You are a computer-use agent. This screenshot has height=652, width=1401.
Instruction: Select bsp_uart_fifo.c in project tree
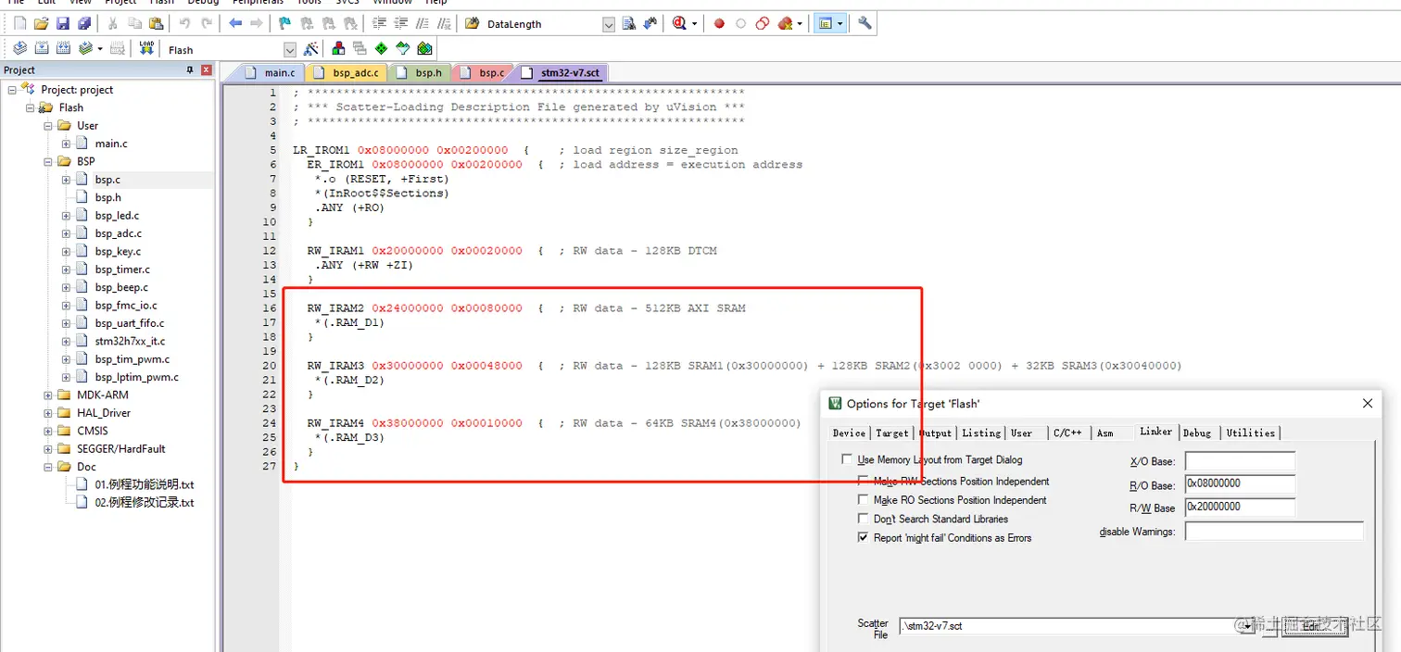[x=129, y=323]
